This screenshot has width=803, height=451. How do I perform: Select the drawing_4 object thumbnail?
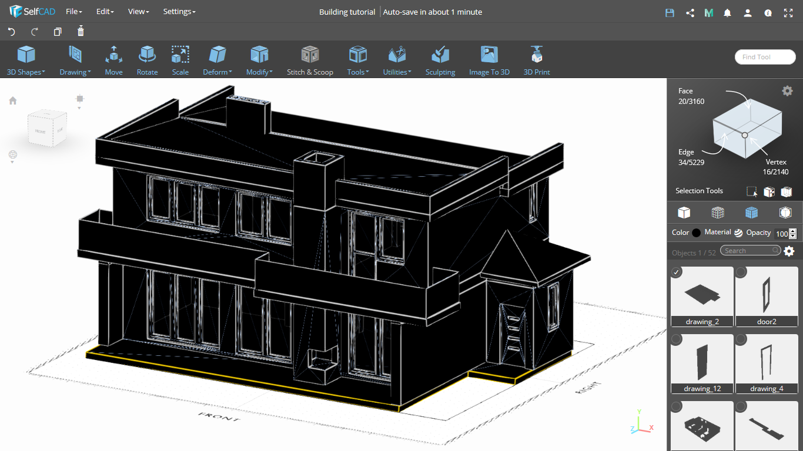tap(767, 364)
